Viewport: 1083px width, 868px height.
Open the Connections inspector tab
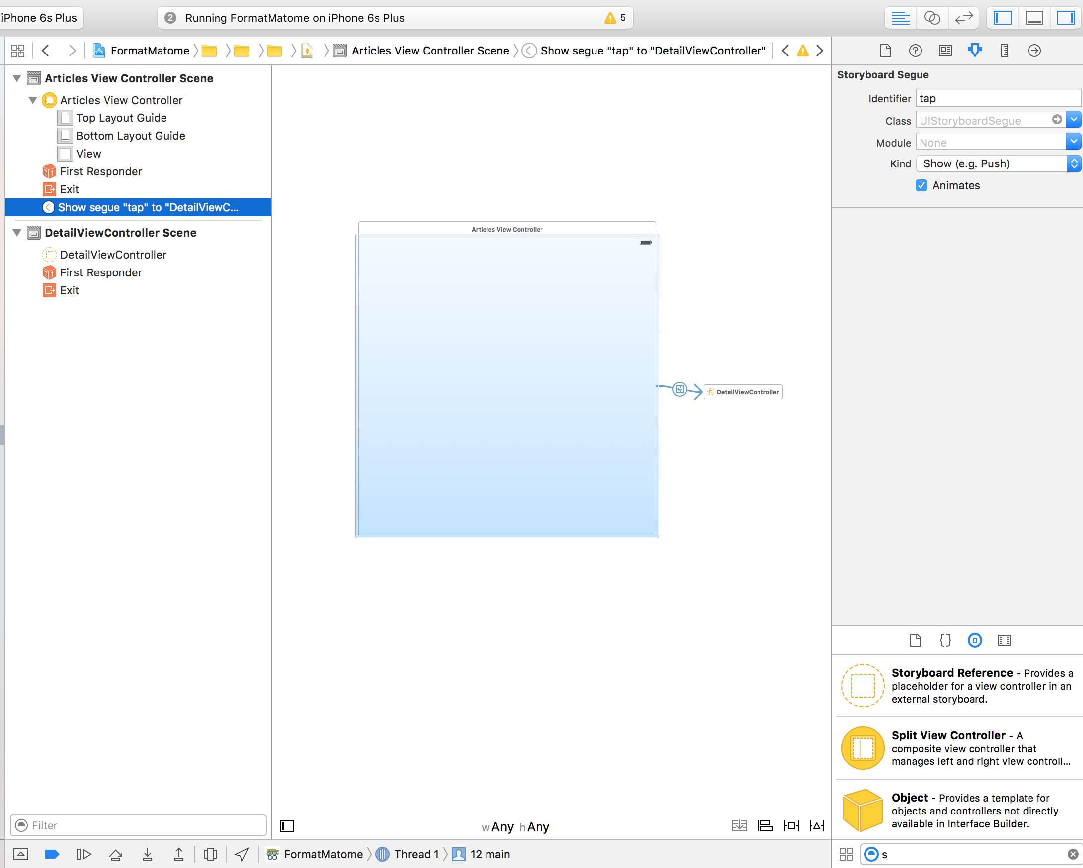click(1034, 50)
